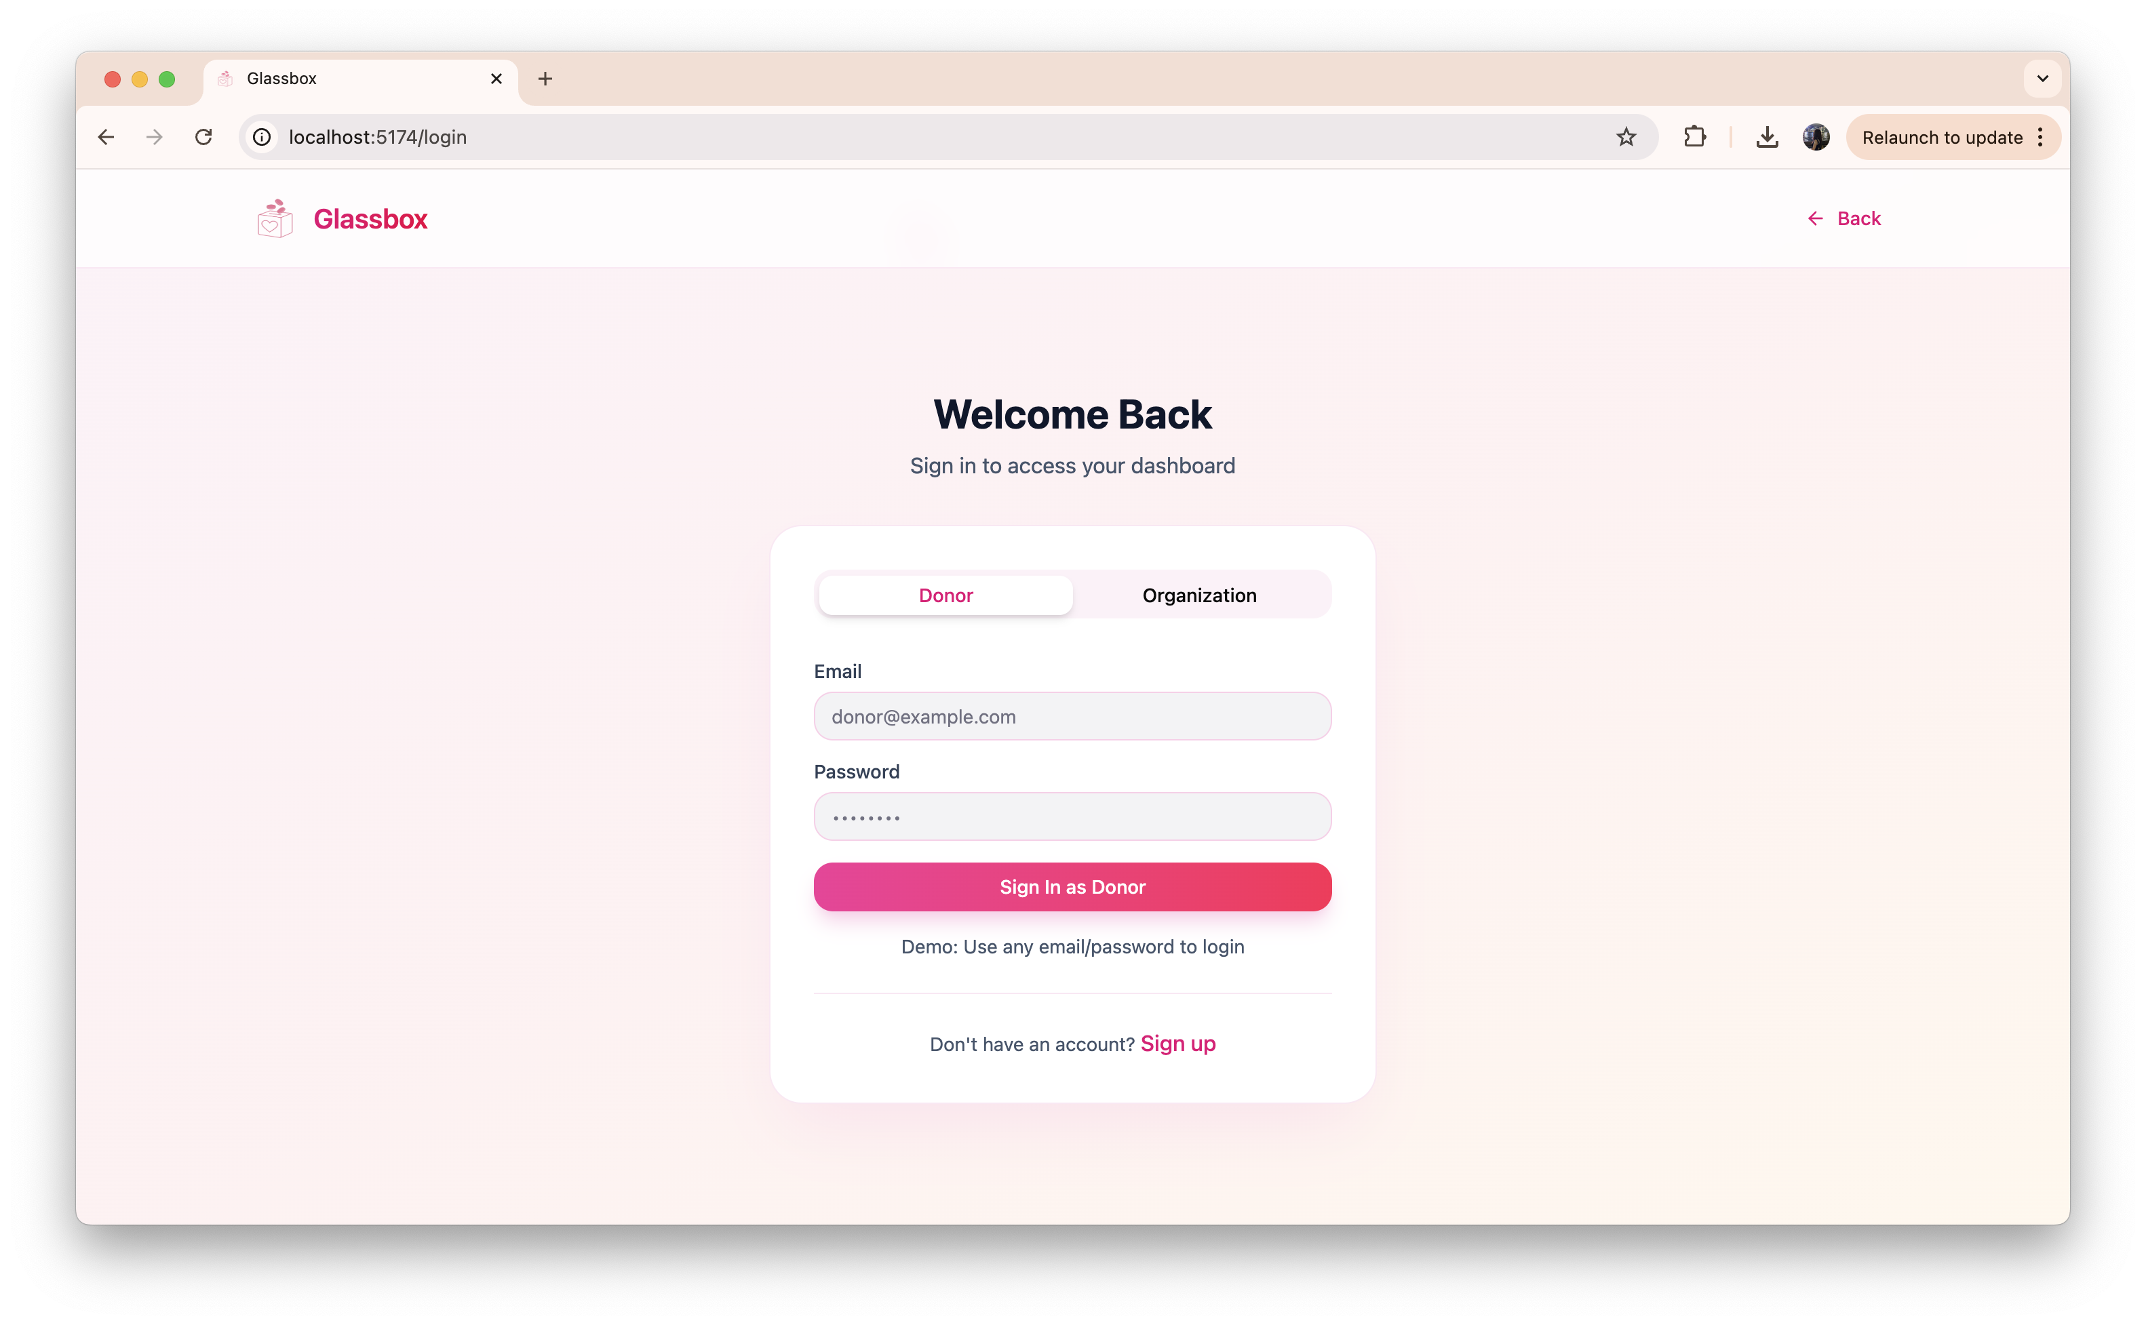
Task: View site information icon in the address bar
Action: (262, 137)
